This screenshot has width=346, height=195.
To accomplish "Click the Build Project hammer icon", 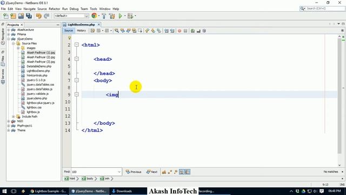I will point(104,16).
